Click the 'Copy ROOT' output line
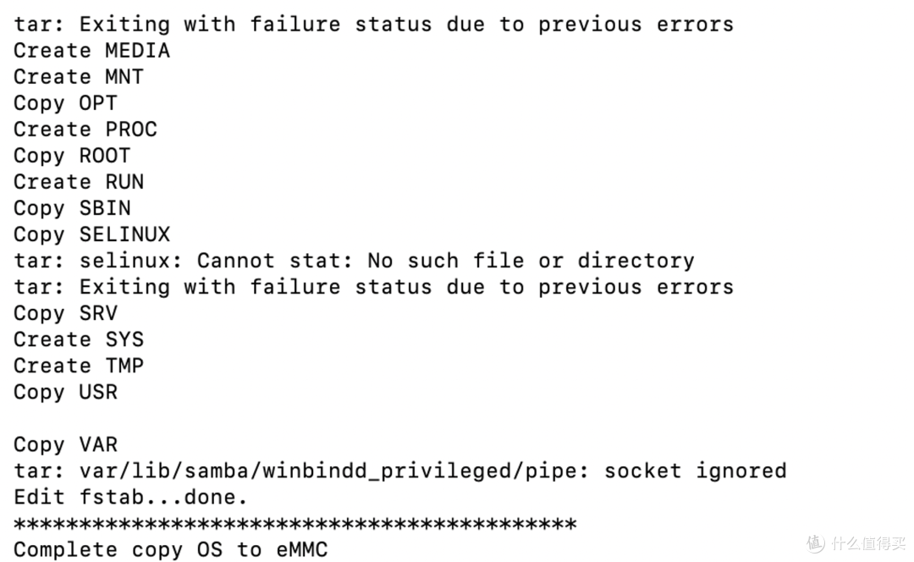Screen dimensions: 914x562 click(x=72, y=156)
